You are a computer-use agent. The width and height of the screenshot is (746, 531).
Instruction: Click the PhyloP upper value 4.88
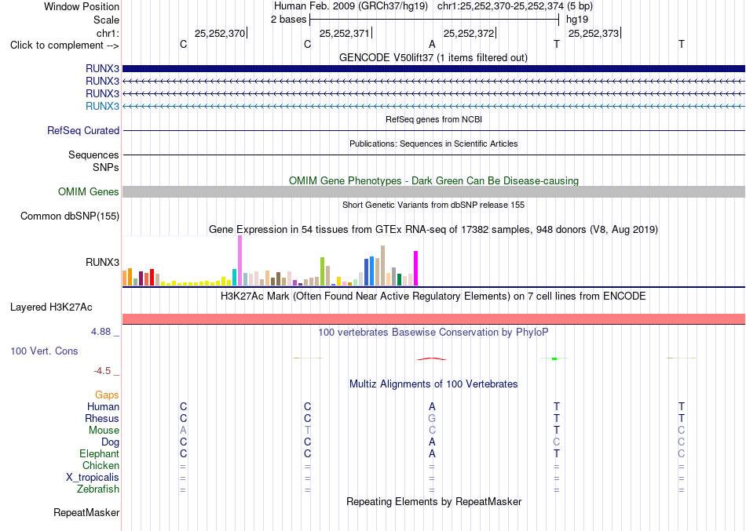[x=101, y=332]
